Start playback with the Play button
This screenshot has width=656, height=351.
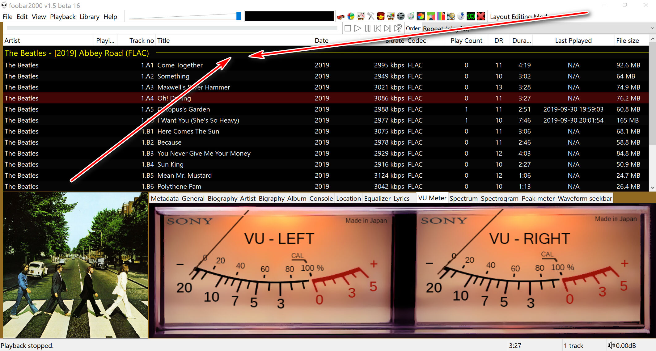click(x=358, y=28)
